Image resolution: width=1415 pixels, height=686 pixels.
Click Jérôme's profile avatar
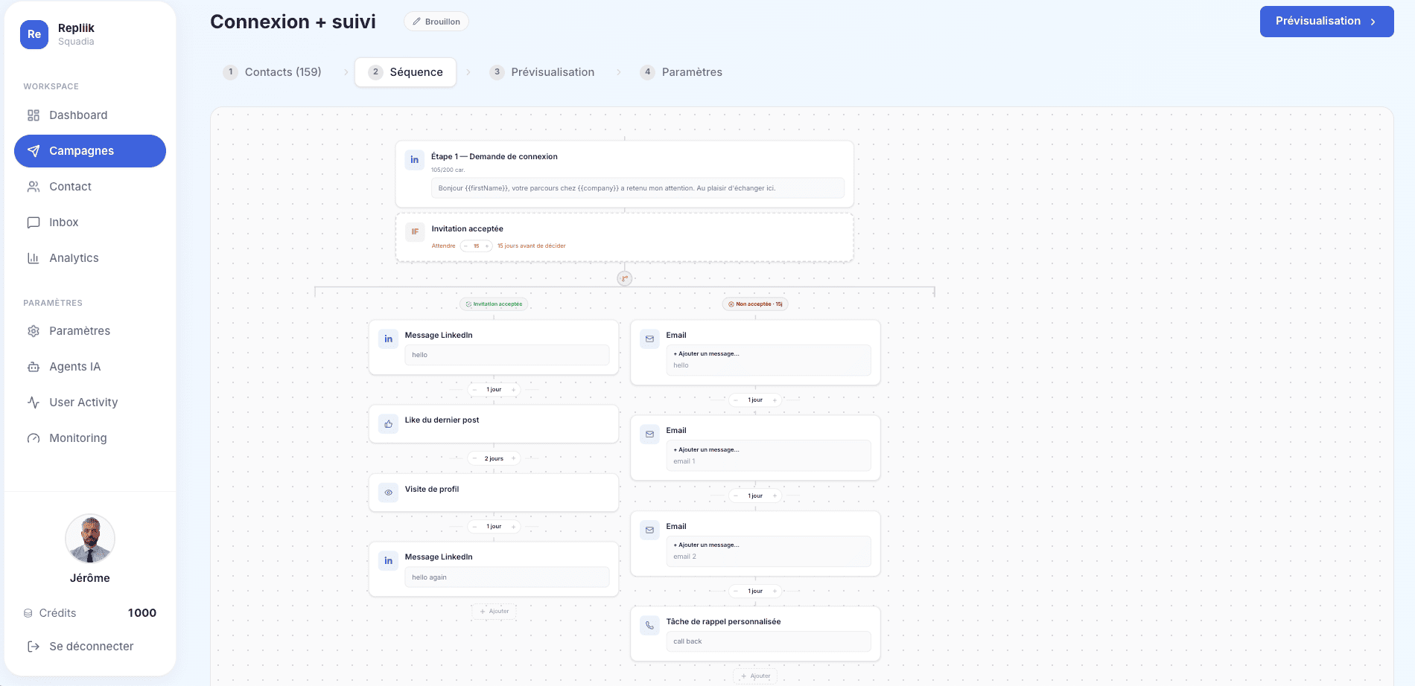(90, 539)
